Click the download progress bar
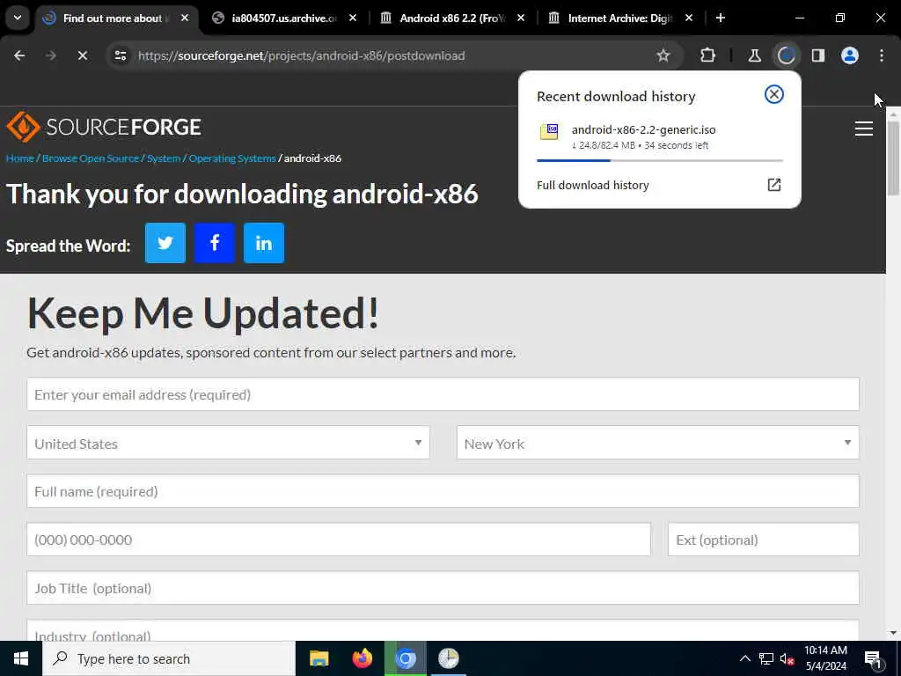901x676 pixels. click(660, 160)
